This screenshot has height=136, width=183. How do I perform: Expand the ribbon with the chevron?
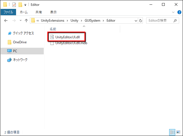click(x=173, y=12)
